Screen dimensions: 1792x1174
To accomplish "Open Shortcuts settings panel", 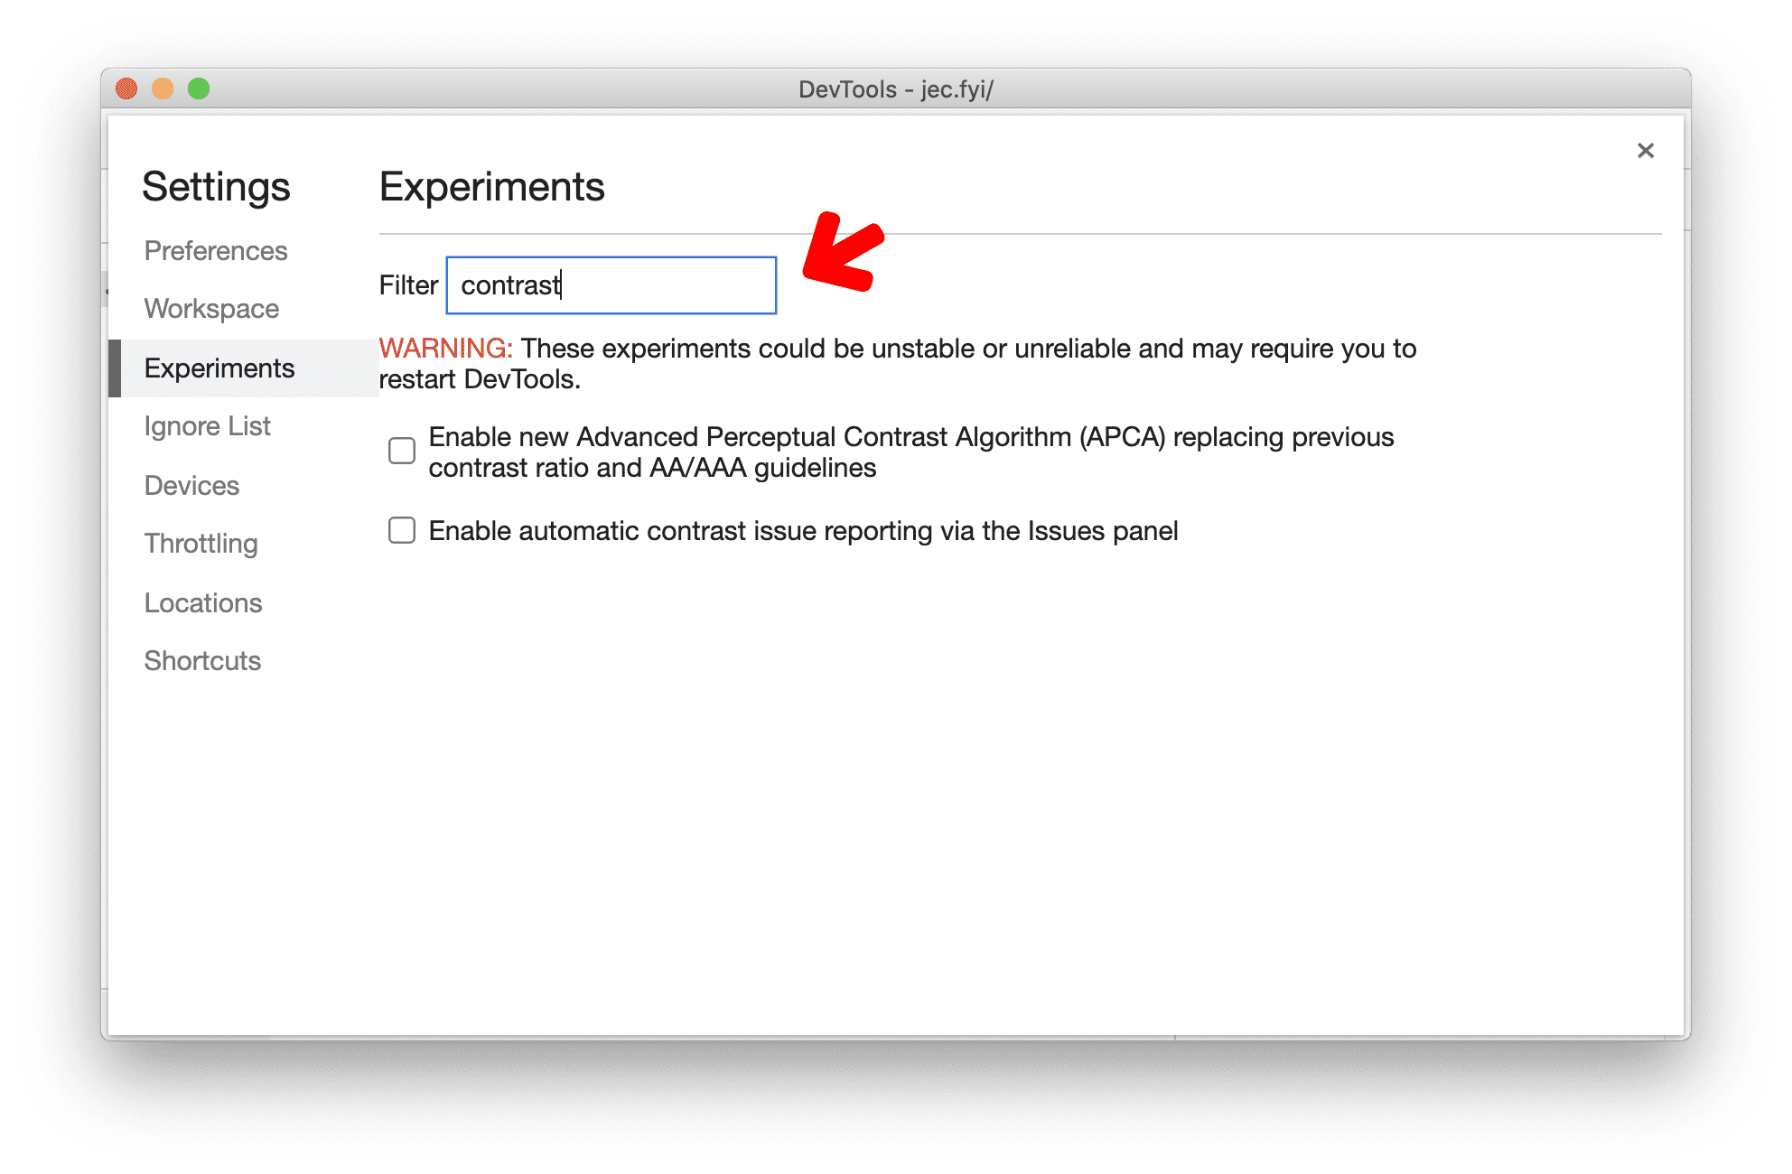I will click(x=203, y=659).
